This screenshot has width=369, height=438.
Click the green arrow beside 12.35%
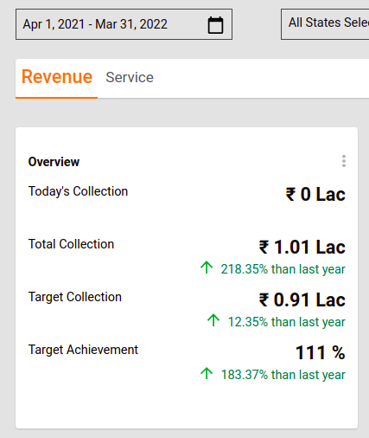tap(213, 320)
